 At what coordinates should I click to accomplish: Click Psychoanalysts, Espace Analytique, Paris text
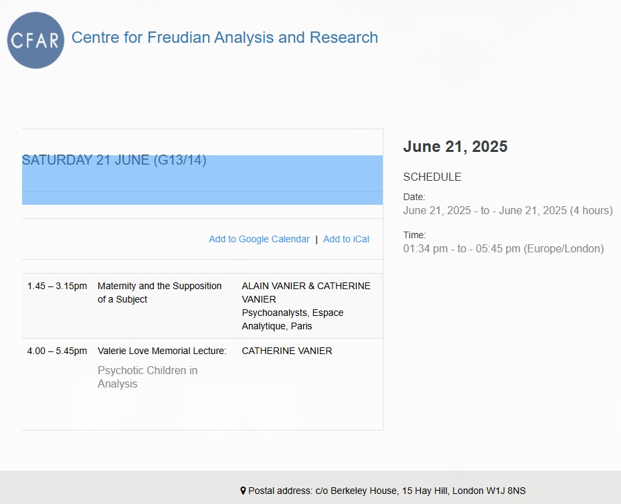(x=292, y=319)
